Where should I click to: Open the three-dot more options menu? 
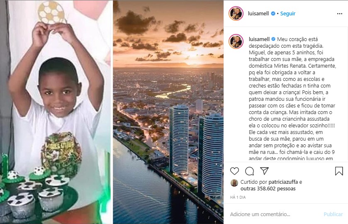tap(340, 14)
